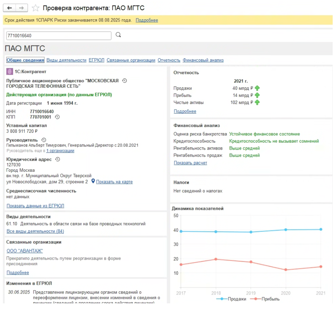Click the back navigation arrow button

(x=10, y=8)
